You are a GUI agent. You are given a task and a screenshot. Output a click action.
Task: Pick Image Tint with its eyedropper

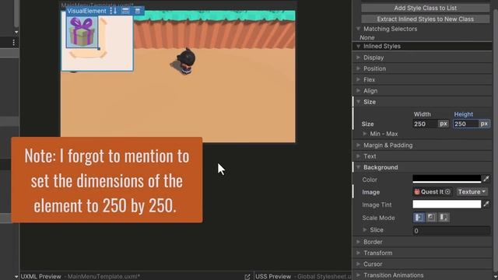[486, 204]
